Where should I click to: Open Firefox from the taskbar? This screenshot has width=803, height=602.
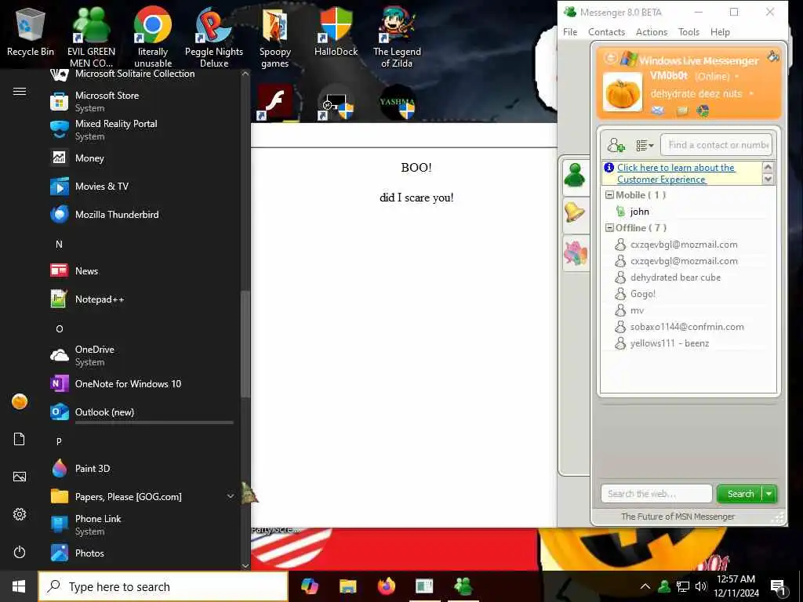(x=386, y=586)
